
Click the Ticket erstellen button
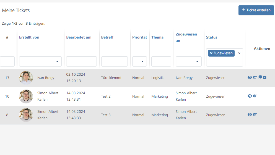click(x=256, y=10)
